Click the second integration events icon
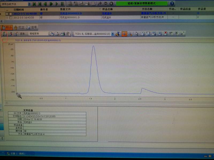214x160 pixels. click(x=10, y=34)
